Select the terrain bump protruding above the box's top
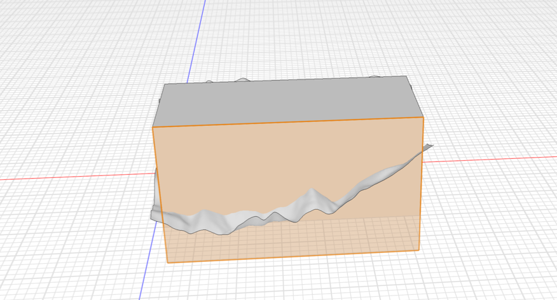 tap(242, 80)
